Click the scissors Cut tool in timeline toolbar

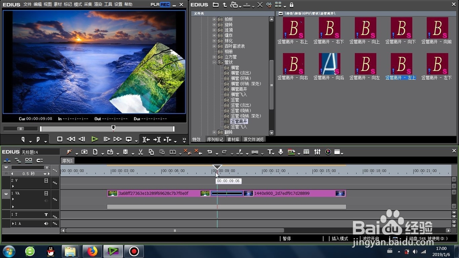tap(140, 152)
